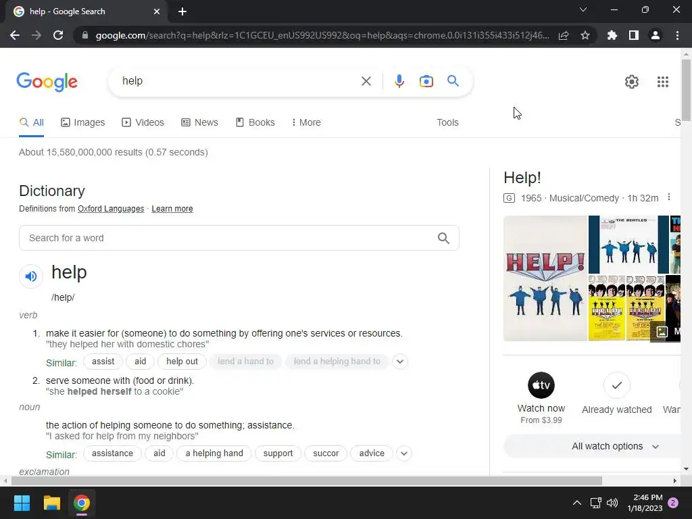692x519 pixels.
Task: Open File Explorer from taskbar
Action: [x=51, y=503]
